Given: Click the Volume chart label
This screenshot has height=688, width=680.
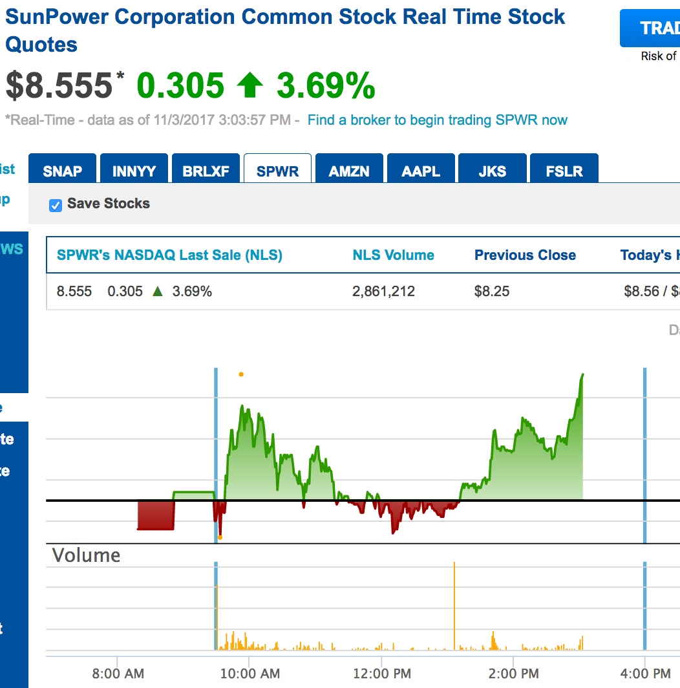Looking at the screenshot, I should point(86,555).
